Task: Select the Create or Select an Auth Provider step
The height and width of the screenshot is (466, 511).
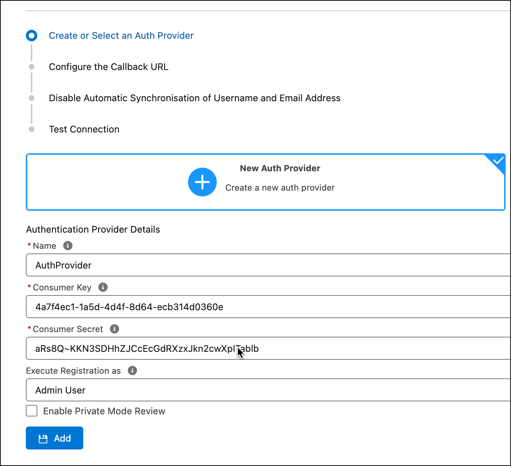Action: pyautogui.click(x=121, y=36)
